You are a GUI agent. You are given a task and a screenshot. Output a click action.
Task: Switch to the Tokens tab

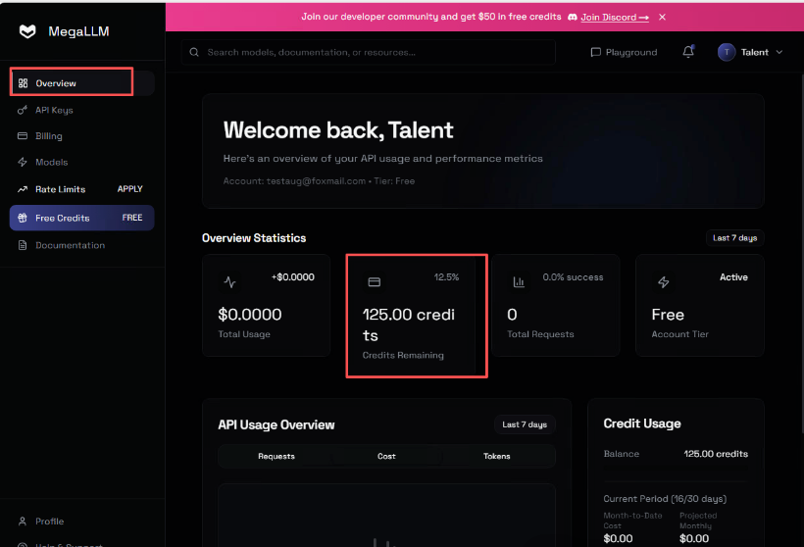(497, 456)
